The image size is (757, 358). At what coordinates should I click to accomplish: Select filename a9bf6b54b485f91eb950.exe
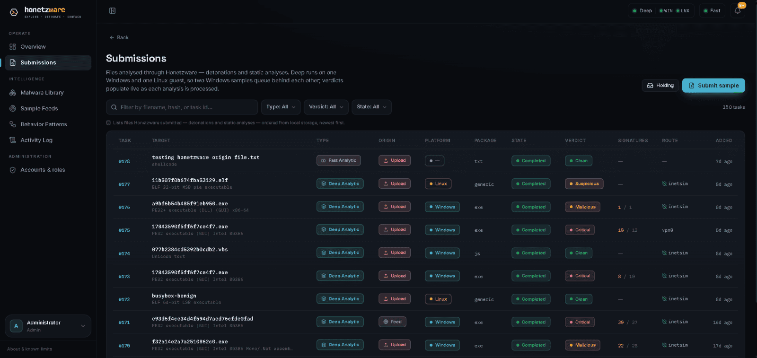click(x=190, y=203)
